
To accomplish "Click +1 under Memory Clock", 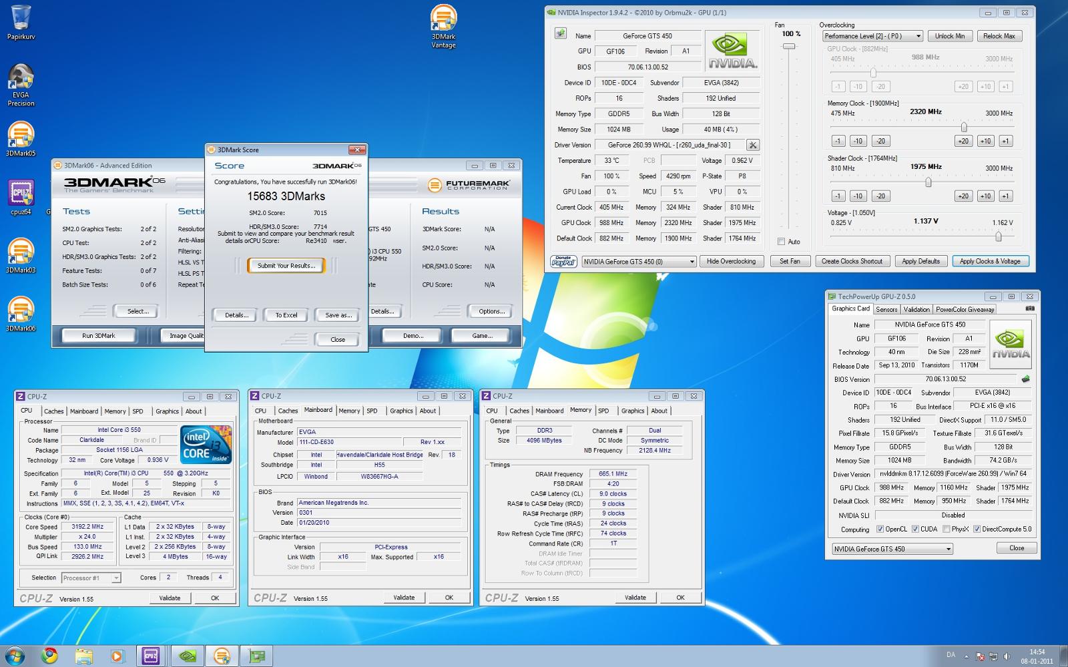I will (x=1006, y=141).
